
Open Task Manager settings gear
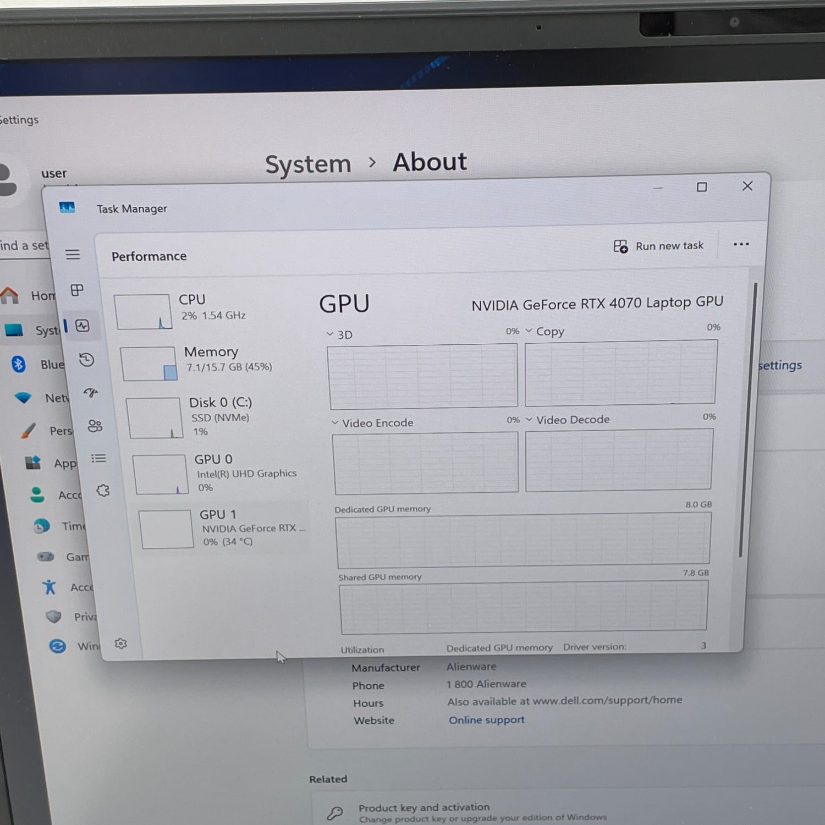[x=120, y=643]
